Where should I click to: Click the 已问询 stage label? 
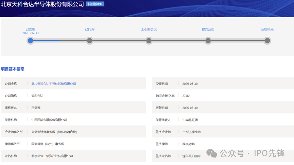[90, 29]
